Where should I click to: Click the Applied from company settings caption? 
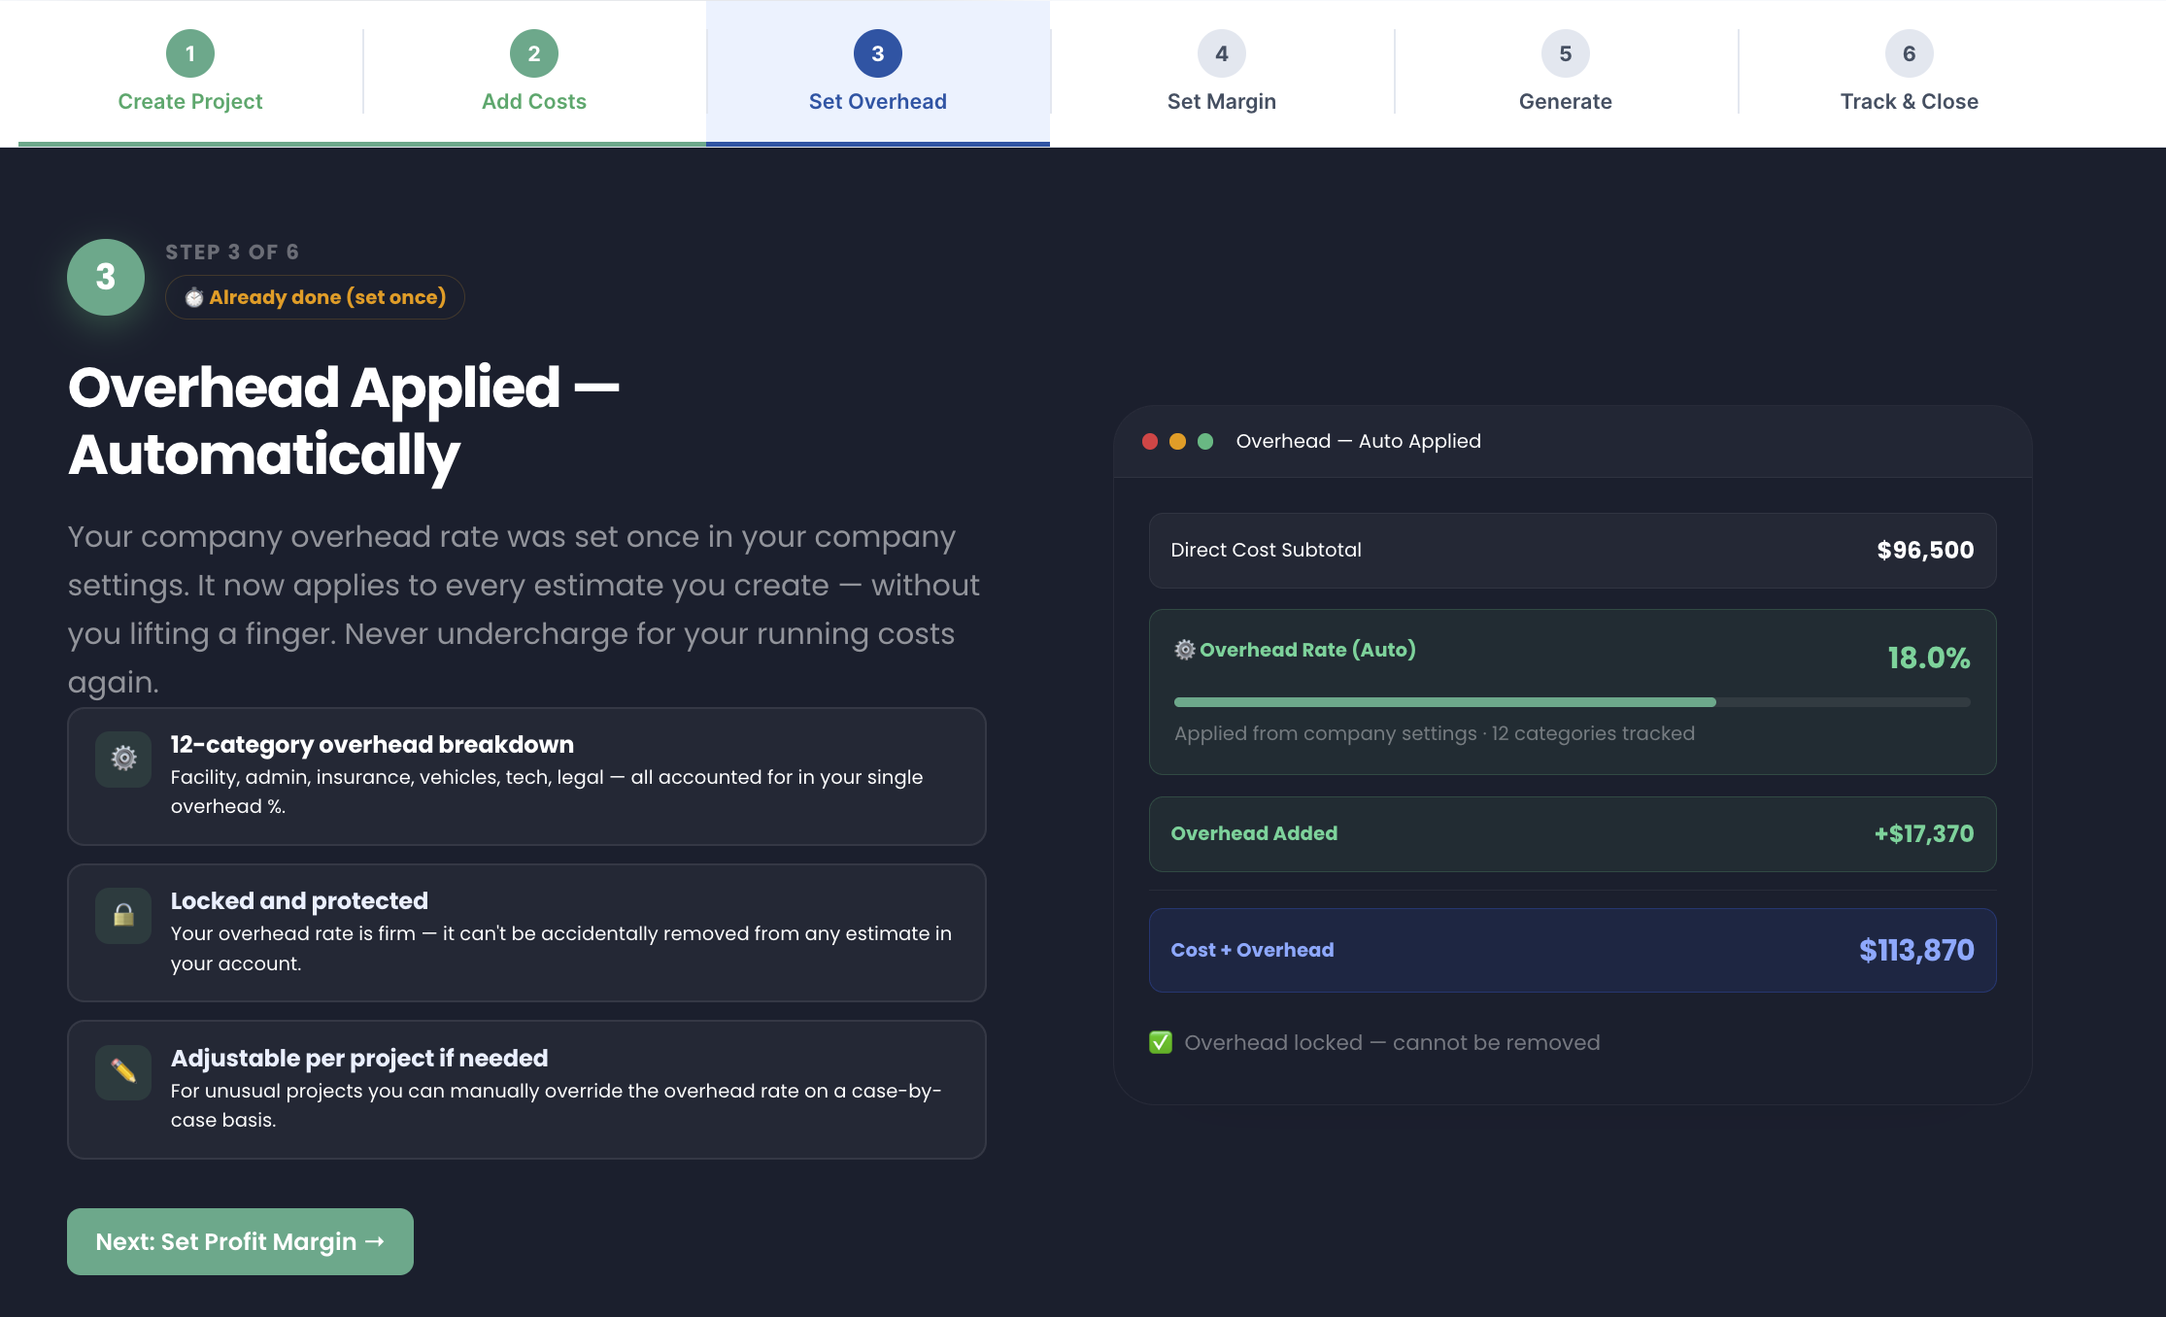pos(1434,734)
